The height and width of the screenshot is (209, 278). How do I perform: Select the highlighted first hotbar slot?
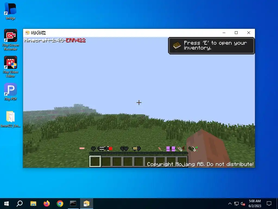coord(95,162)
